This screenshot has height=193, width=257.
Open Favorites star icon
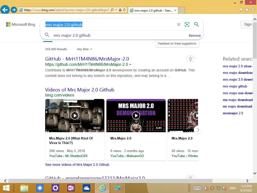[247, 10]
